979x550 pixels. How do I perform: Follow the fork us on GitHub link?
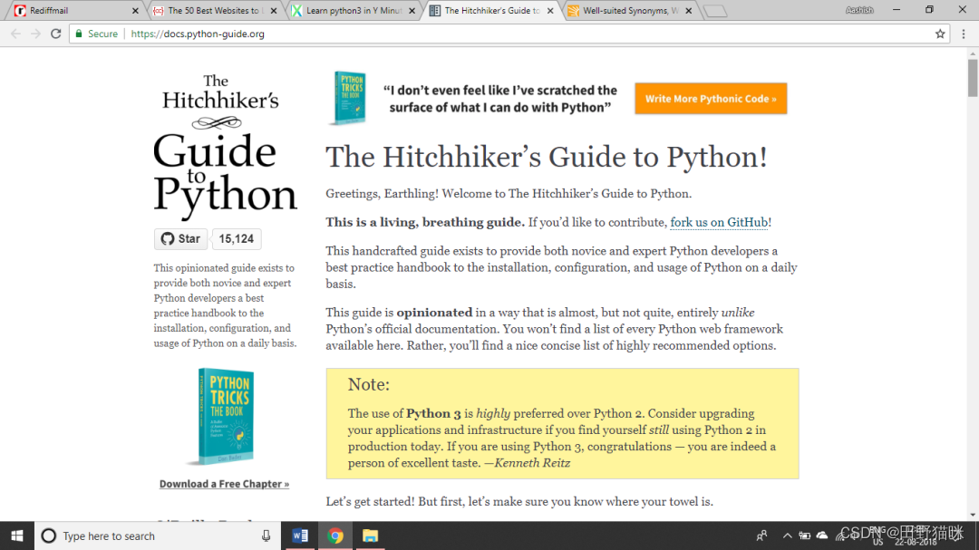pos(719,222)
